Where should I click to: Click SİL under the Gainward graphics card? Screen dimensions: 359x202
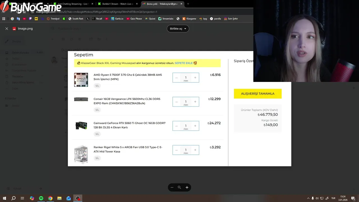(97, 134)
